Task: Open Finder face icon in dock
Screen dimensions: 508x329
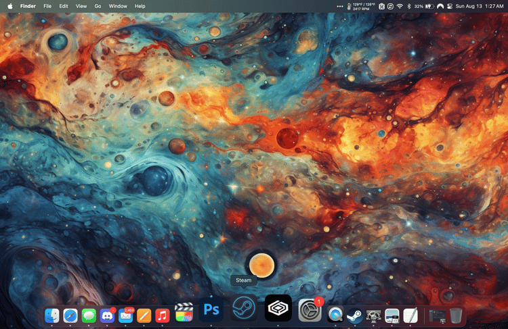Action: tap(52, 315)
